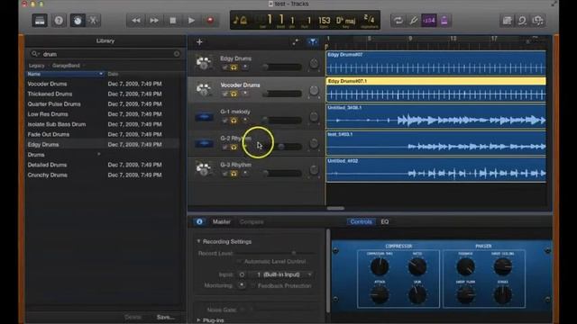Click the Edgy Drums track pan knob
Viewport: 577px width, 324px height.
pyautogui.click(x=314, y=64)
